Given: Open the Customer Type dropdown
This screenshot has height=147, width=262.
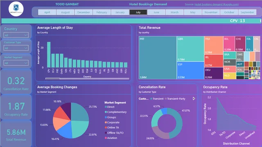Looking at the screenshot, I should 16,48.
